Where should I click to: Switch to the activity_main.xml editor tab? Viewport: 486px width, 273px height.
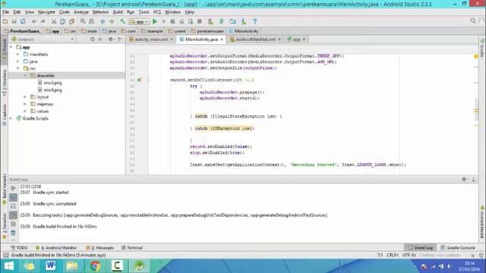point(151,39)
